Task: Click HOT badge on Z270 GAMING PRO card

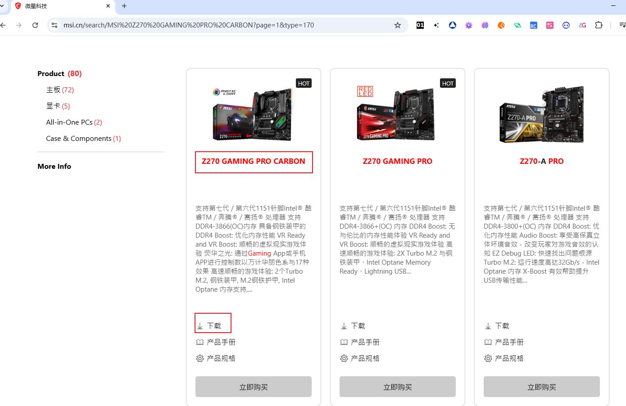Action: tap(448, 83)
